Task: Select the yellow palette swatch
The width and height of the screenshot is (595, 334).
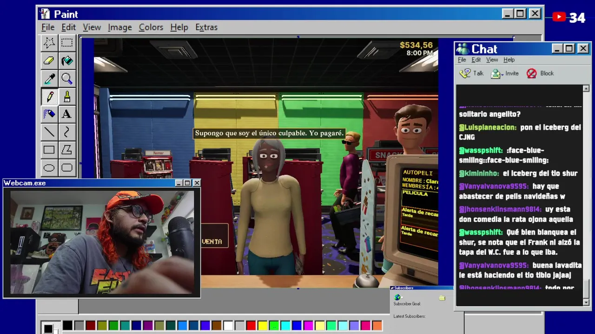Action: (263, 326)
